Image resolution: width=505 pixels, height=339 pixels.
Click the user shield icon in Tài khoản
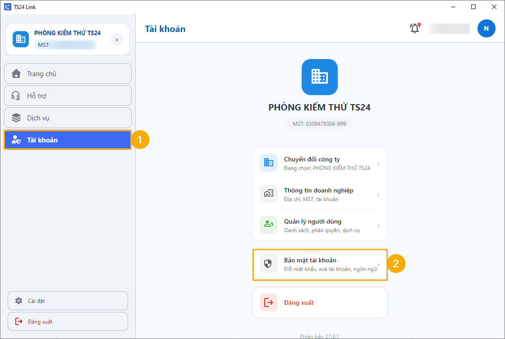[16, 140]
